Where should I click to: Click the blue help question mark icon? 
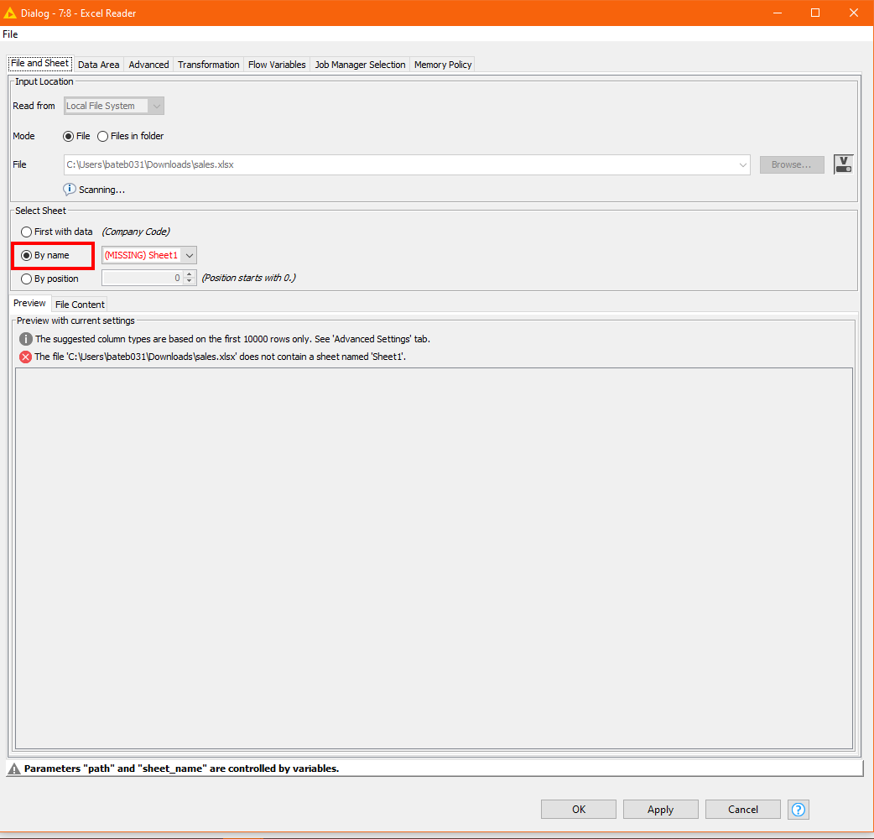coord(799,810)
